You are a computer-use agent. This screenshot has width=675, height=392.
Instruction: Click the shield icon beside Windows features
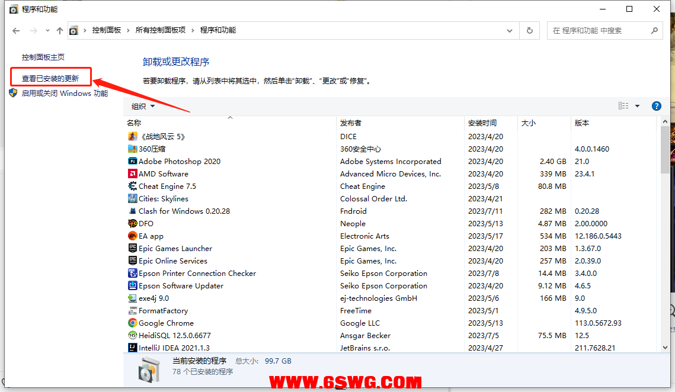tap(14, 93)
